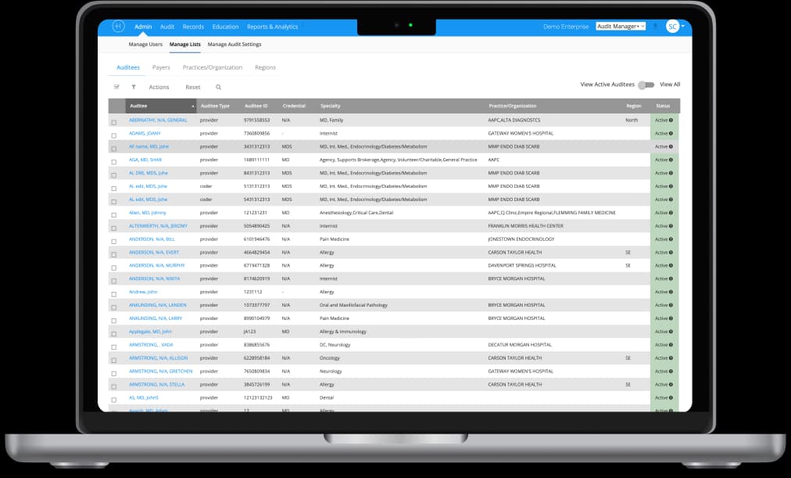This screenshot has width=791, height=478.
Task: Click the filter funnel icon
Action: pyautogui.click(x=134, y=88)
